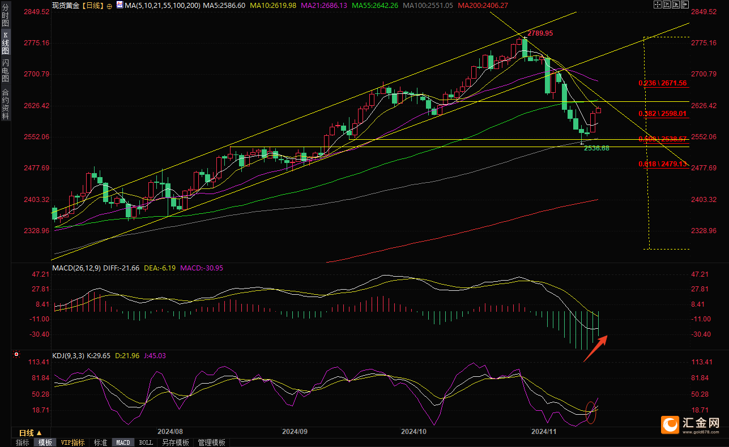Viewport: 729px width, 447px height.
Task: Open the VIP指标 tab
Action: [x=73, y=442]
